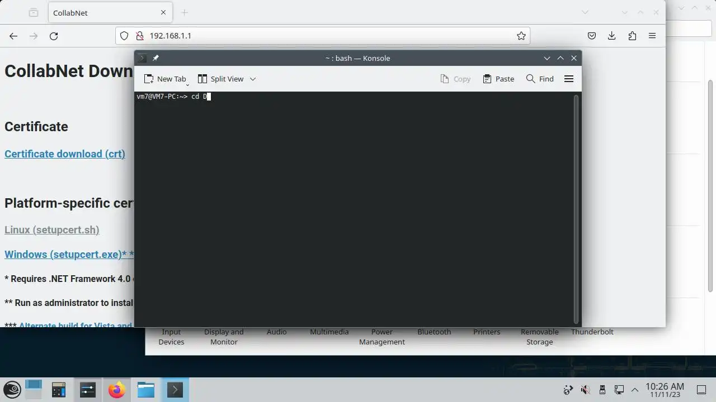Toggle the pin icon on Konsole title bar
Viewport: 716px width, 402px height.
(x=156, y=58)
